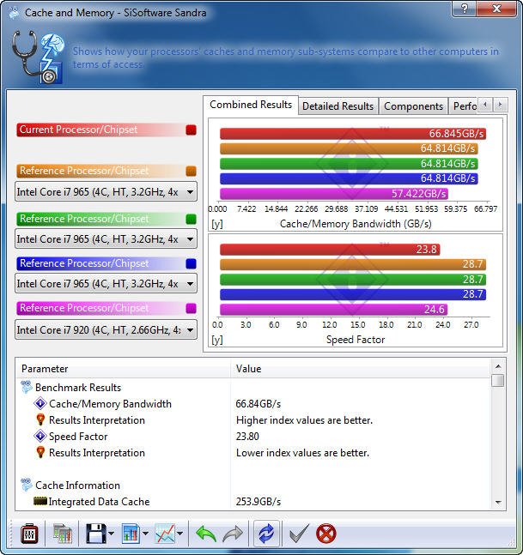Refresh results with blue arrows icon
Image resolution: width=523 pixels, height=555 pixels.
(266, 534)
